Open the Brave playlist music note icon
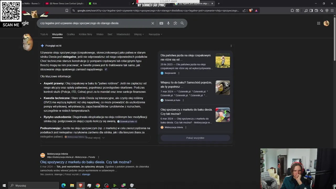 [306, 10]
